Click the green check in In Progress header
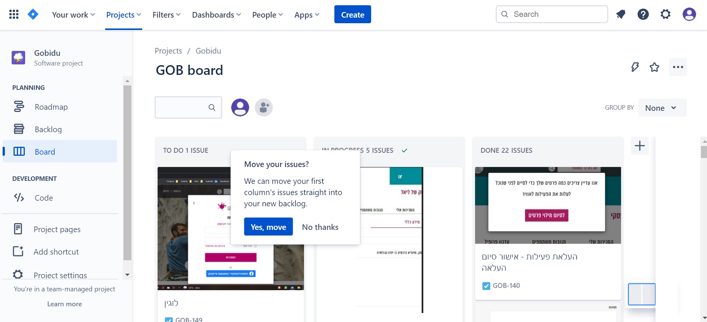The height and width of the screenshot is (322, 707). coord(405,151)
